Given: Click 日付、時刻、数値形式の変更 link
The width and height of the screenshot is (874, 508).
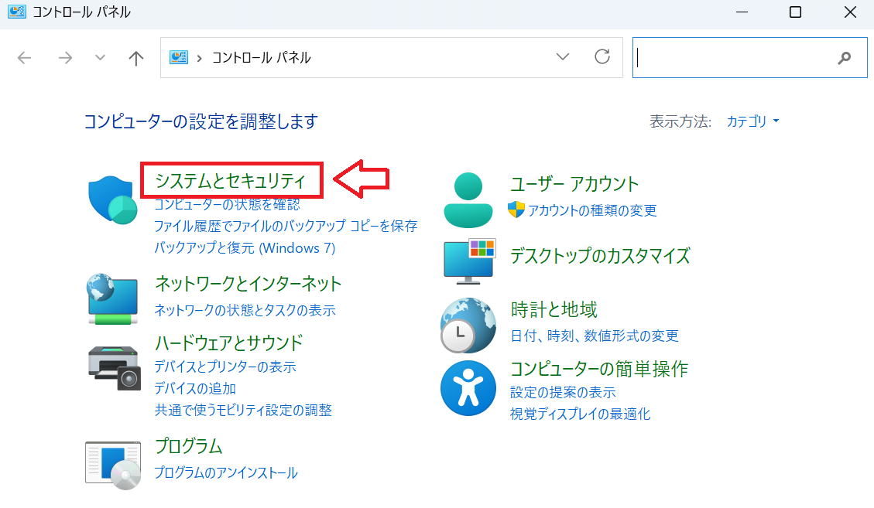Looking at the screenshot, I should pyautogui.click(x=595, y=336).
